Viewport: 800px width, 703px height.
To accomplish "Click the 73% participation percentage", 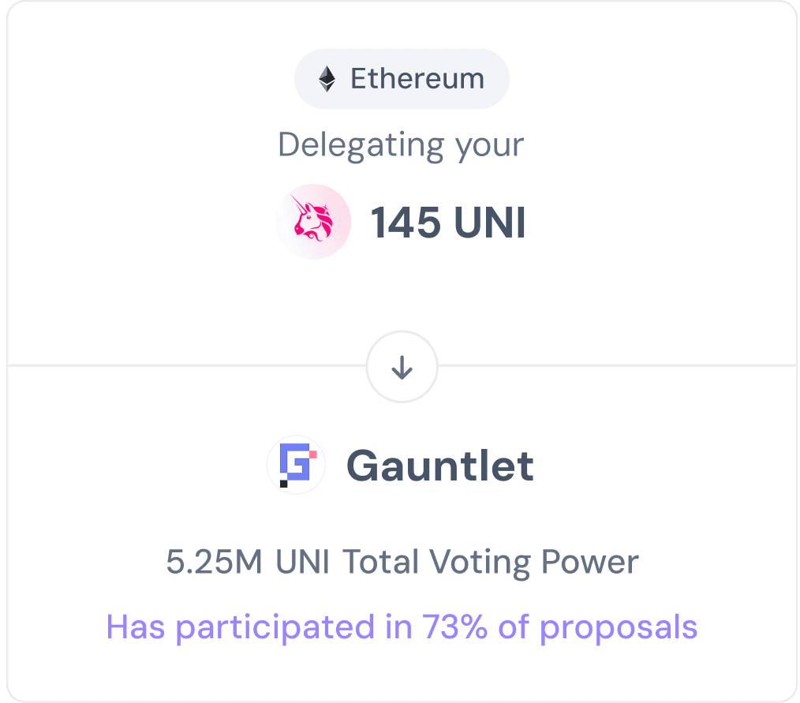I will click(454, 626).
